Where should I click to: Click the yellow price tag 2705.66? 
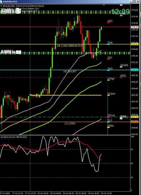click(x=135, y=44)
